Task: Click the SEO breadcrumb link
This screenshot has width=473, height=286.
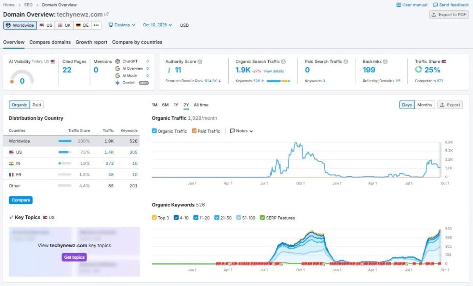Action: tap(28, 5)
